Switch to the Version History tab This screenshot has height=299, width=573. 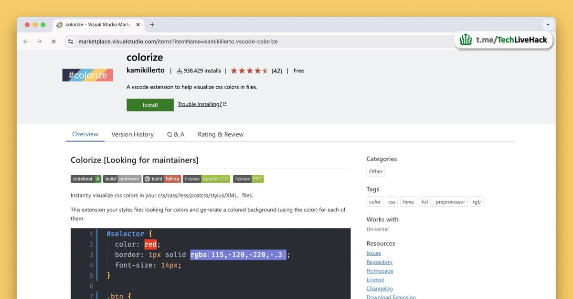(x=132, y=134)
